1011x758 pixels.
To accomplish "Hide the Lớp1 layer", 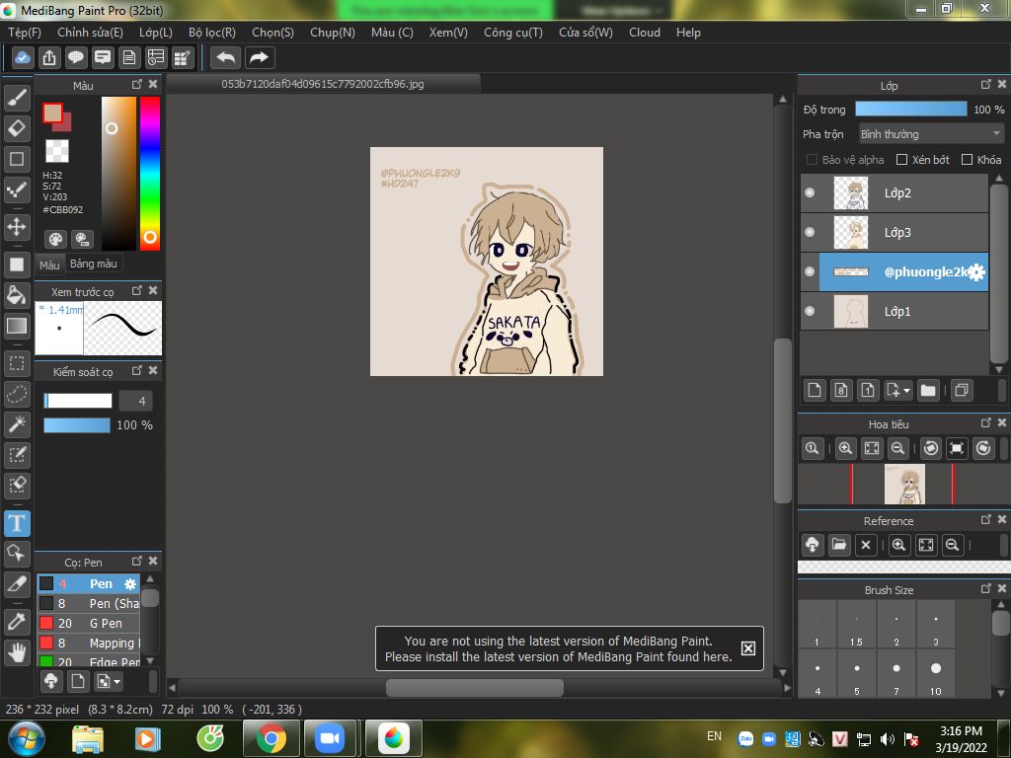I will [x=810, y=311].
